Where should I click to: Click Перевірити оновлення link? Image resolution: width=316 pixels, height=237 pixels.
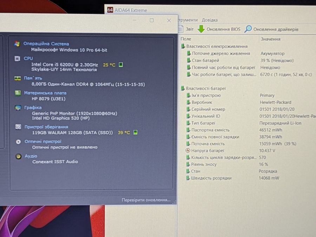point(146,200)
